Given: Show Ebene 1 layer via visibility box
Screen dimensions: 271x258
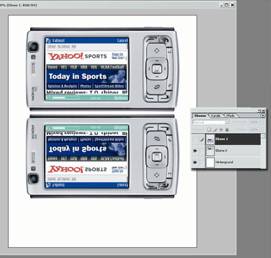Looking at the screenshot, I should (x=195, y=139).
